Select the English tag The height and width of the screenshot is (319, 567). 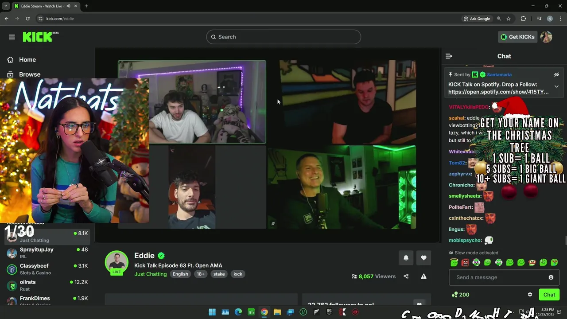tap(180, 274)
